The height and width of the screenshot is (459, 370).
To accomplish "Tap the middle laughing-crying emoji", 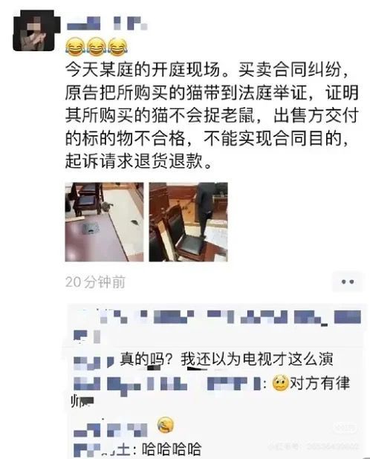I will [x=97, y=47].
